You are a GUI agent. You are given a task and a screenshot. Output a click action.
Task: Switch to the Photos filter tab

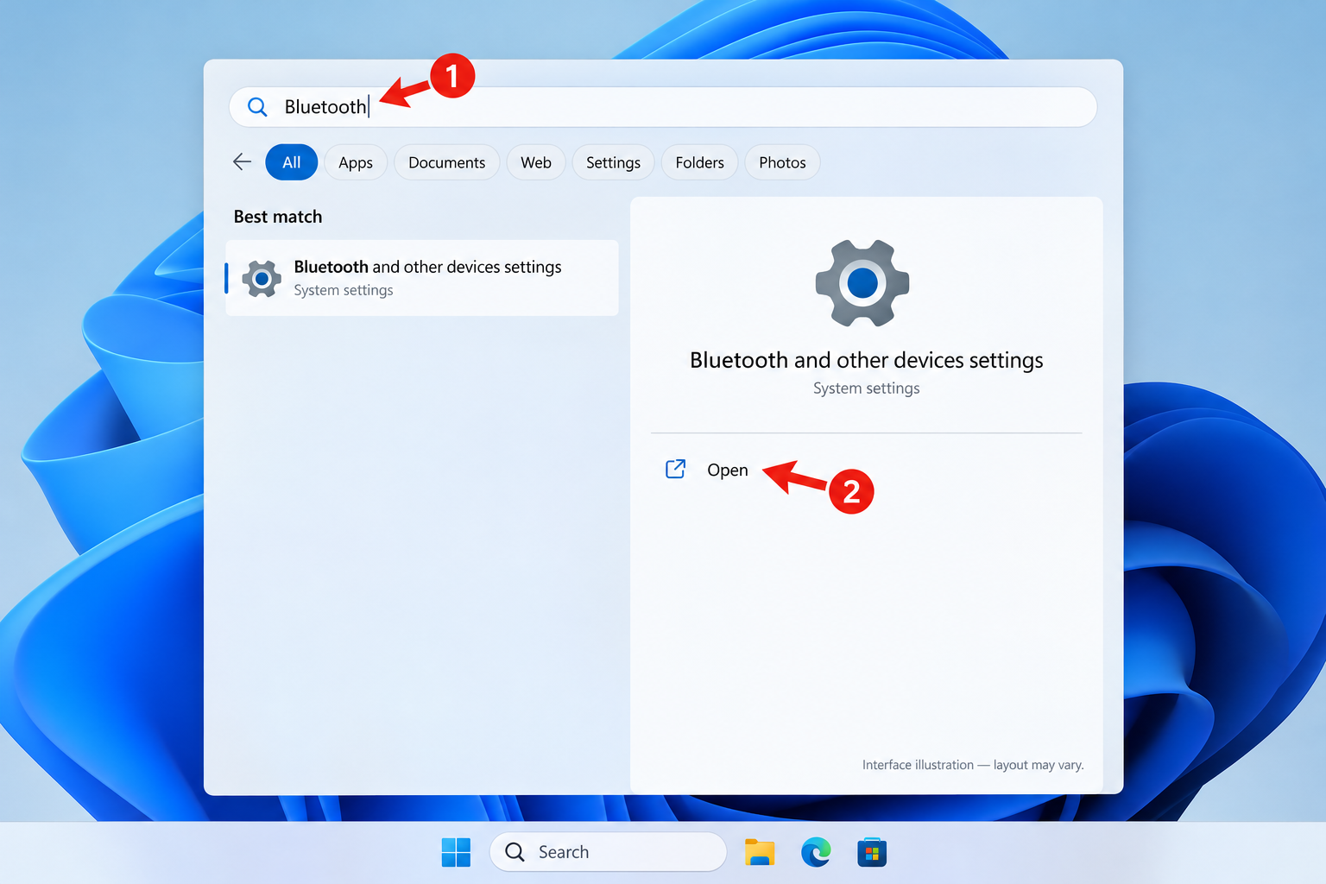pyautogui.click(x=783, y=162)
